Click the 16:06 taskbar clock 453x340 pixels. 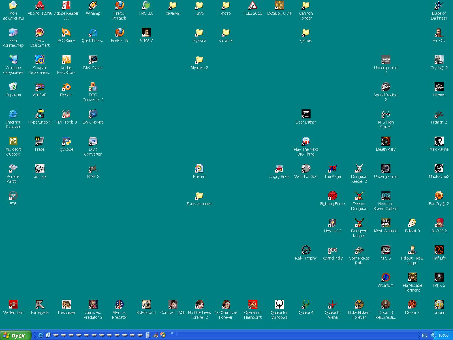(x=443, y=335)
